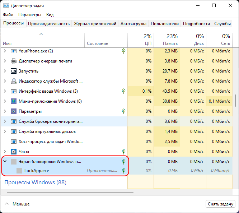Click the Процессы Windows (88) group heading

point(35,182)
